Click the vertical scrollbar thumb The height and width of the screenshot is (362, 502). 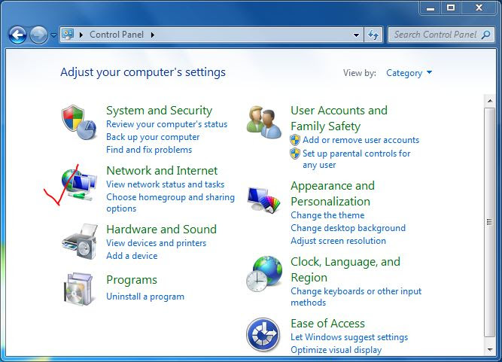pyautogui.click(x=490, y=222)
